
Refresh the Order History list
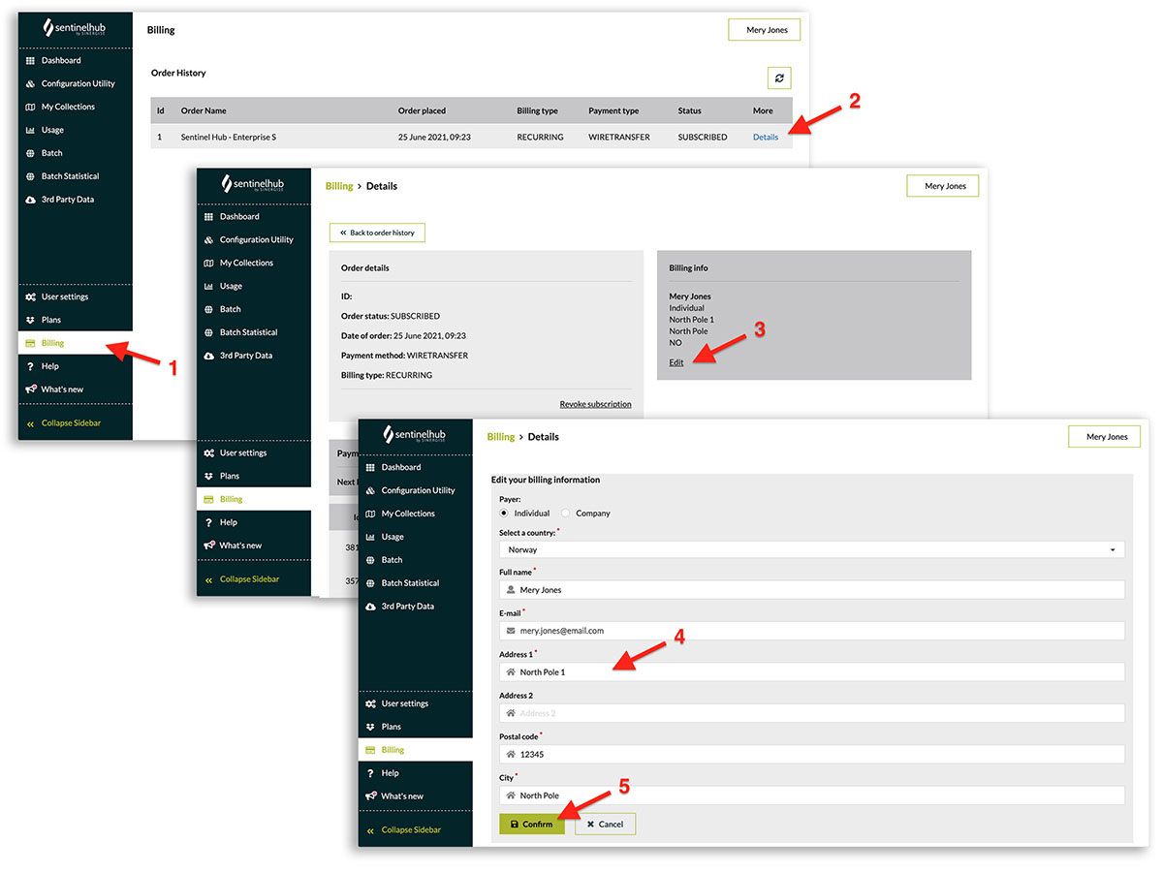[779, 78]
